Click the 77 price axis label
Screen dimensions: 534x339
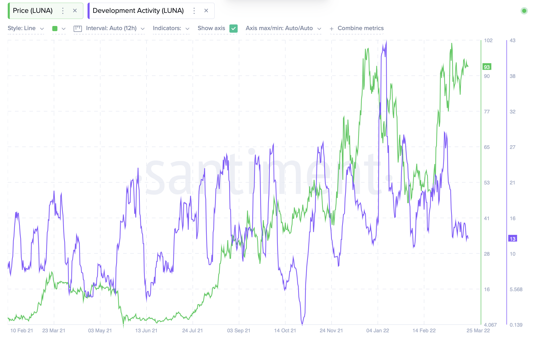click(487, 112)
